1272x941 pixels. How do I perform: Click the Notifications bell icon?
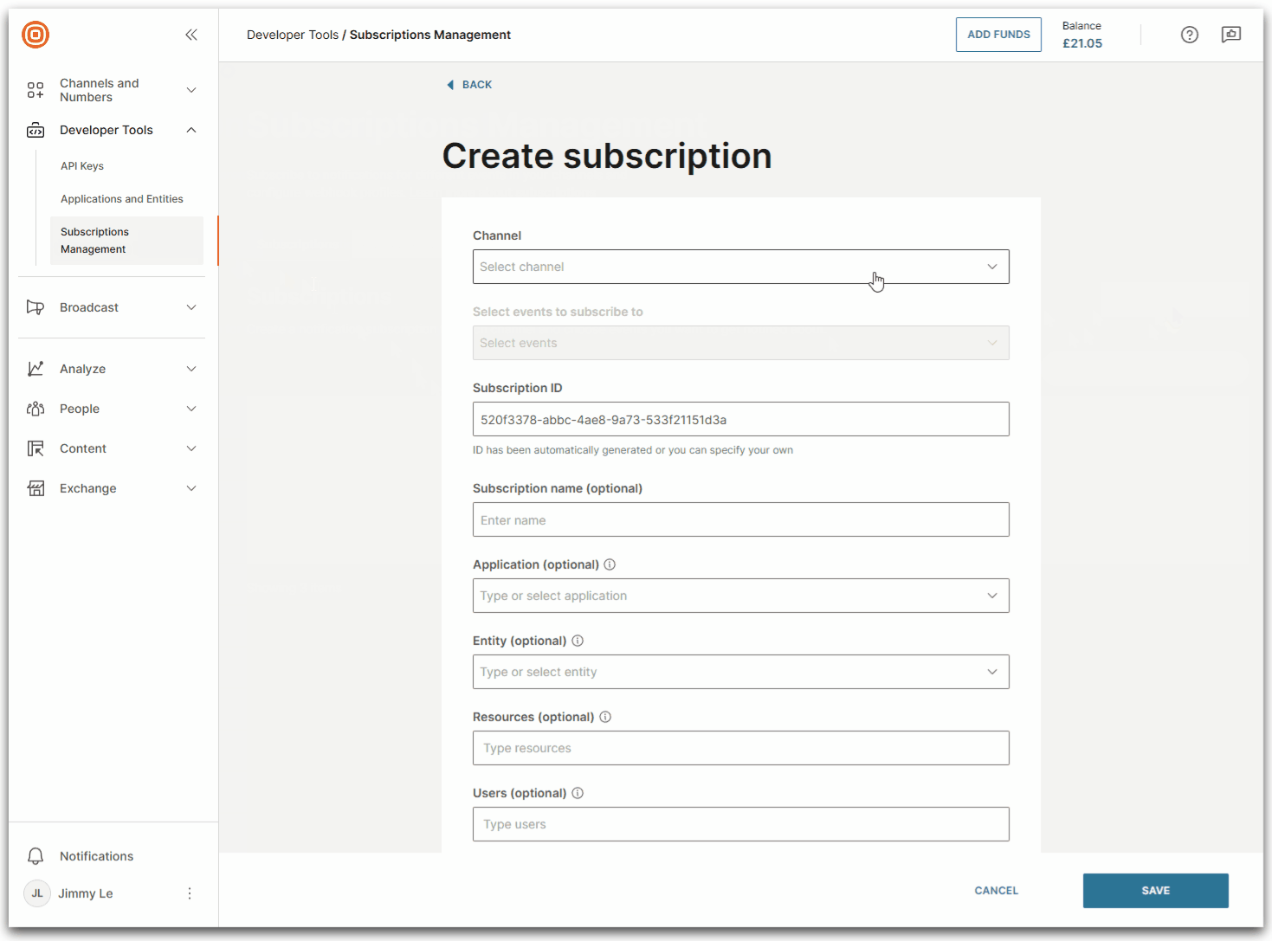pos(36,856)
